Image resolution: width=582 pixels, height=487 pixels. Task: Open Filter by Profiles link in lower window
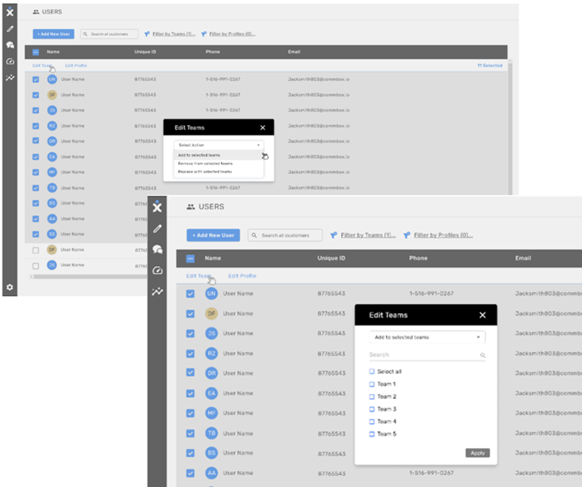coord(443,235)
